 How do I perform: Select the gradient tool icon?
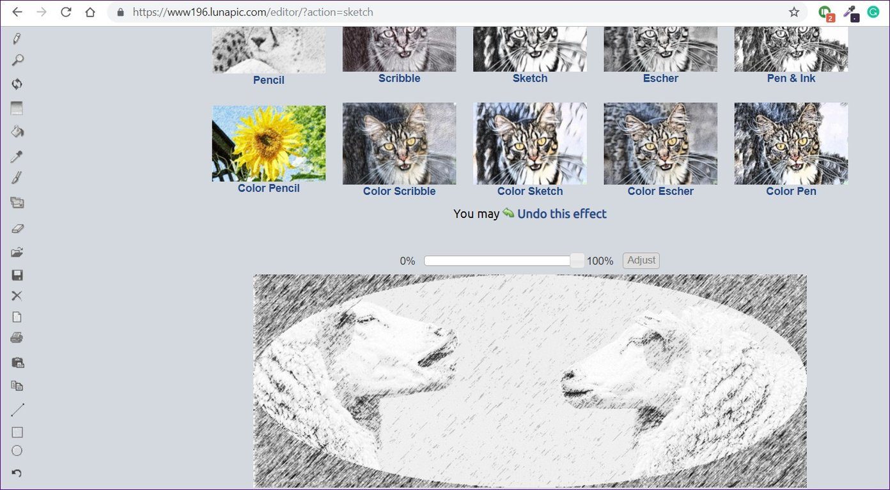(x=17, y=108)
